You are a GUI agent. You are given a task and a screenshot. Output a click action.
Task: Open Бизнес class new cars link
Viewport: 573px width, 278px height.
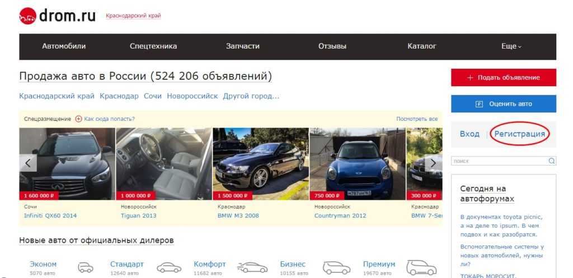[x=293, y=264]
